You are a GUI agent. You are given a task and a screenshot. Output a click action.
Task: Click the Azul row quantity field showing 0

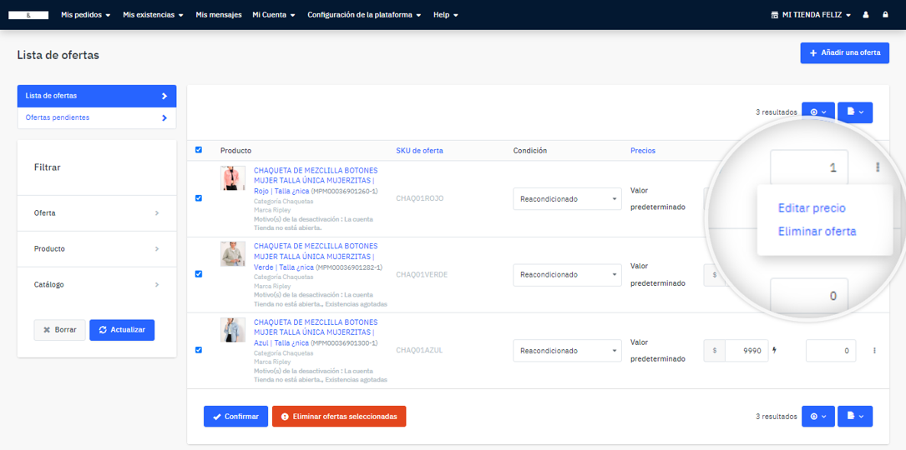tap(831, 350)
